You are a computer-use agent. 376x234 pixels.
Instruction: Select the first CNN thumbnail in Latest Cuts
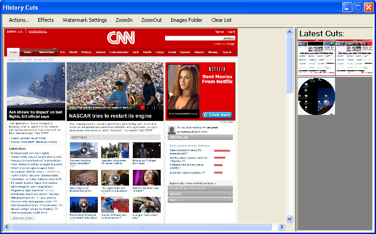coord(316,58)
